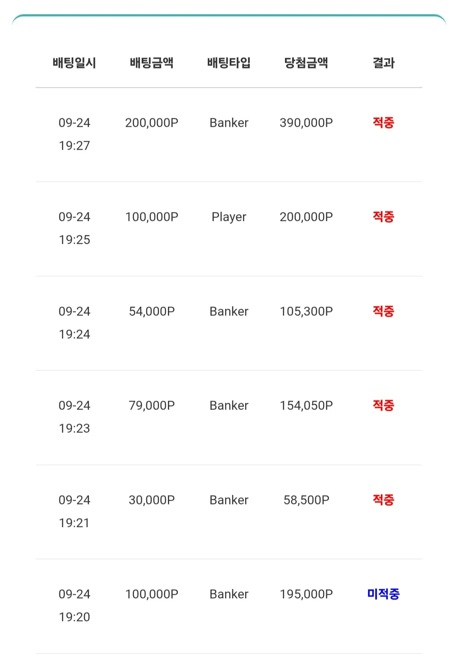Viewport: 458px width, 657px height.
Task: Click the 배팅타입 column header
Action: point(229,63)
